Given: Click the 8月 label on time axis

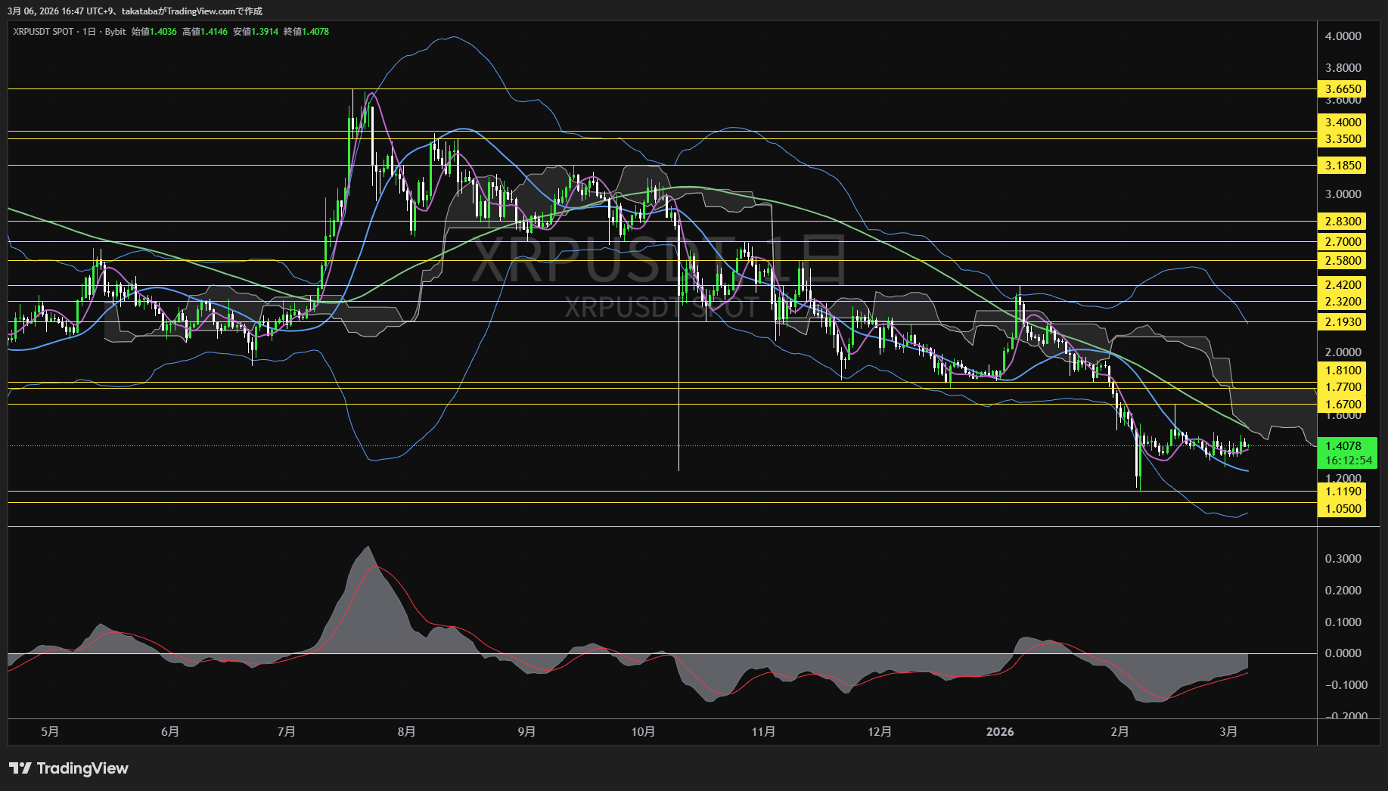Looking at the screenshot, I should click(406, 731).
